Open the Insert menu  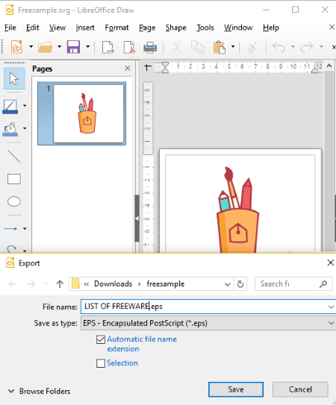(x=85, y=28)
